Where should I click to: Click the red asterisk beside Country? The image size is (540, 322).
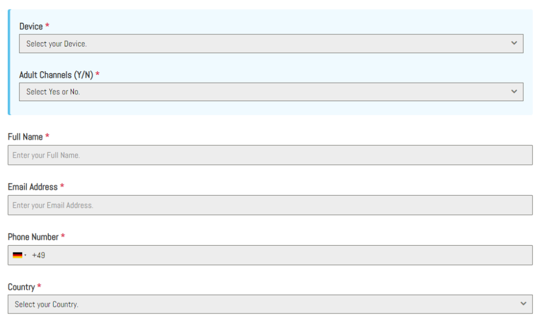pyautogui.click(x=39, y=286)
